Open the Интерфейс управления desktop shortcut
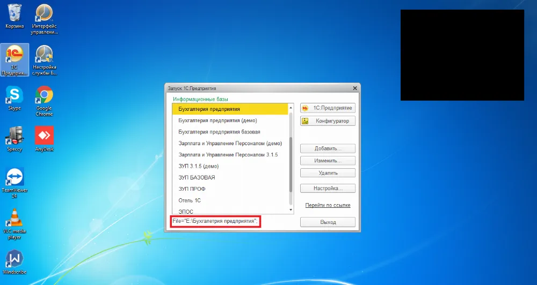Screen dimensions: 537x285 [x=44, y=19]
